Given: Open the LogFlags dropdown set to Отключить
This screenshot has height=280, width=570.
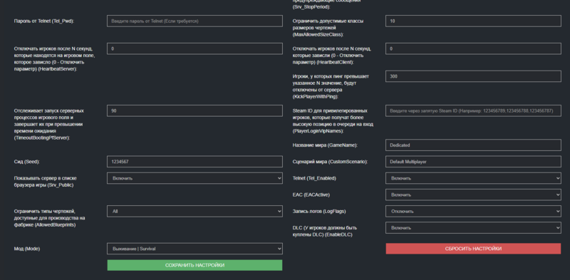Looking at the screenshot, I should pos(473,212).
